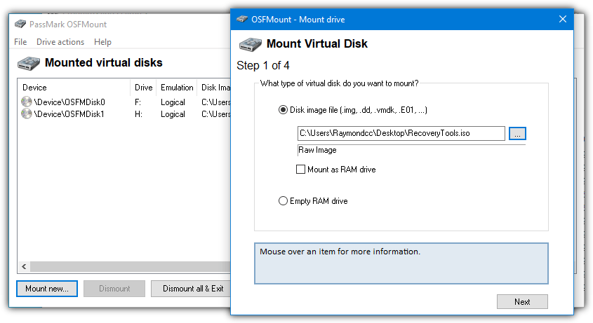Image resolution: width=593 pixels, height=323 pixels.
Task: Select the Disk image file radio option
Action: [x=283, y=110]
